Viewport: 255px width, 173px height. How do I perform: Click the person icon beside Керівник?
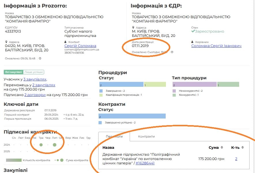tap(192, 42)
